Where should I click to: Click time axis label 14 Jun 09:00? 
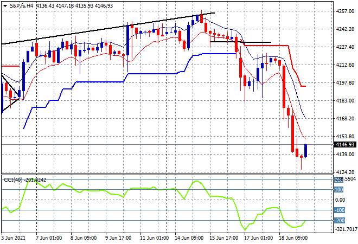point(189,238)
